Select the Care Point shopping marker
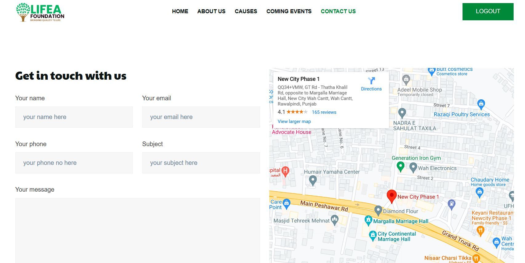 287,203
